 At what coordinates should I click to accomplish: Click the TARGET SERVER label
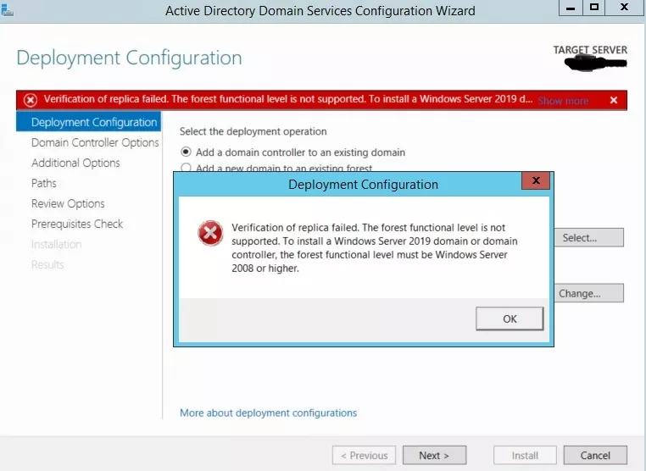tap(590, 50)
